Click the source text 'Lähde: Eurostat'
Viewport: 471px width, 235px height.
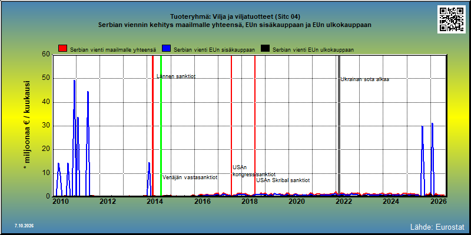(437, 227)
